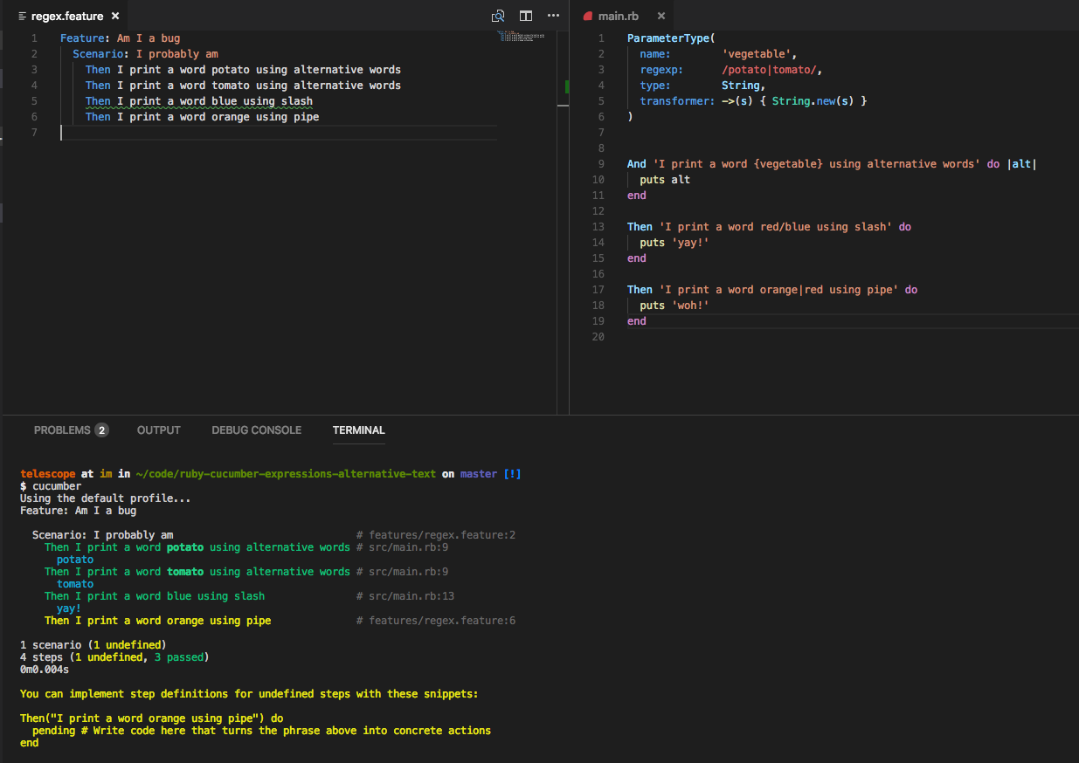Select the TERMINAL panel tab
This screenshot has height=763, width=1079.
tap(359, 430)
